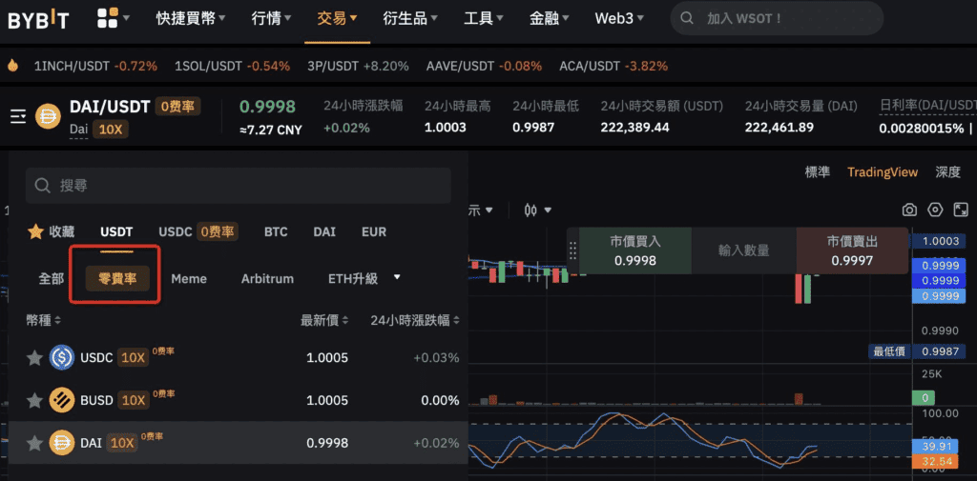
Task: Open the apps grid menu icon
Action: tap(107, 18)
